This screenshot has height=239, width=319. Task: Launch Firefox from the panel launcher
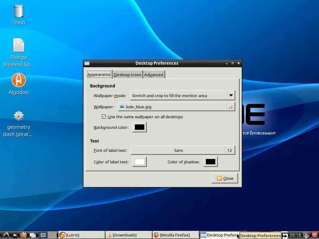(23, 235)
